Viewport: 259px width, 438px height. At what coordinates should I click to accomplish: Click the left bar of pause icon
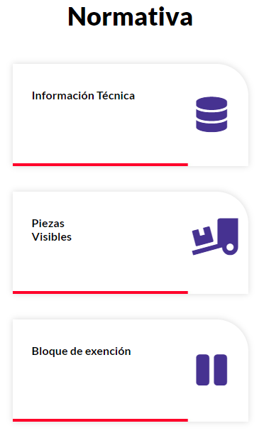point(203,370)
